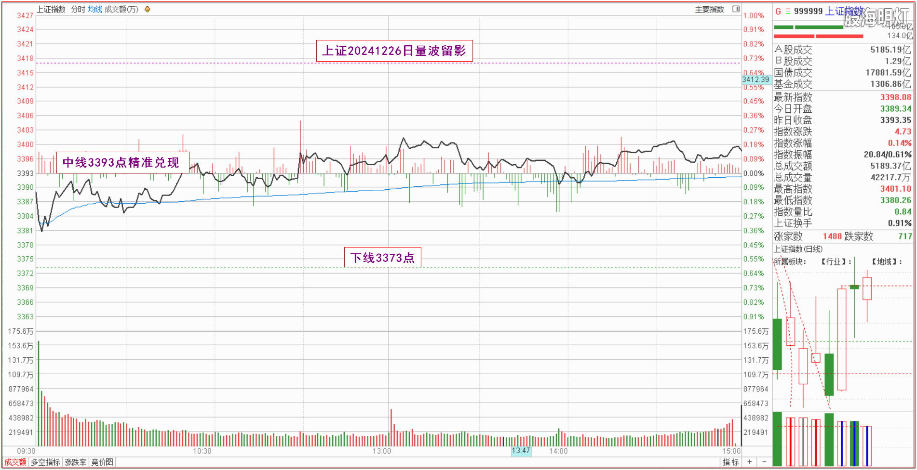Click the 今日开盘 value 3389.34
The width and height of the screenshot is (917, 470).
pyautogui.click(x=896, y=109)
